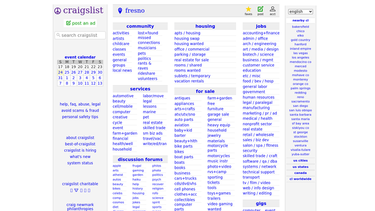
Task: Select day 24 in event calendar
Action: 60,72
